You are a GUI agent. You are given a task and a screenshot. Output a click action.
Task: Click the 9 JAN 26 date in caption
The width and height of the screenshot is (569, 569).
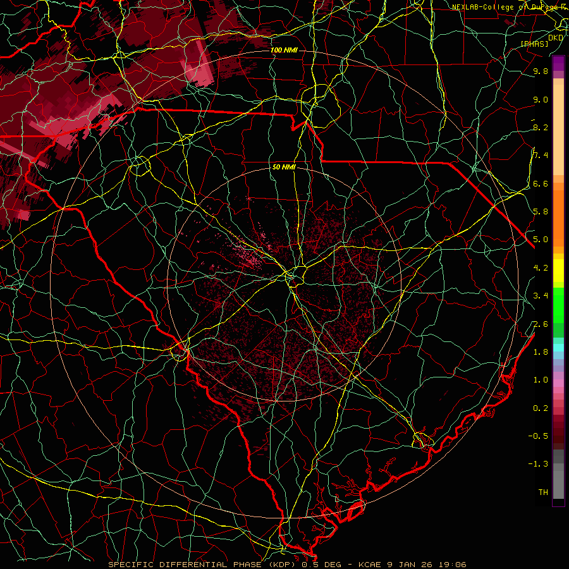point(408,565)
